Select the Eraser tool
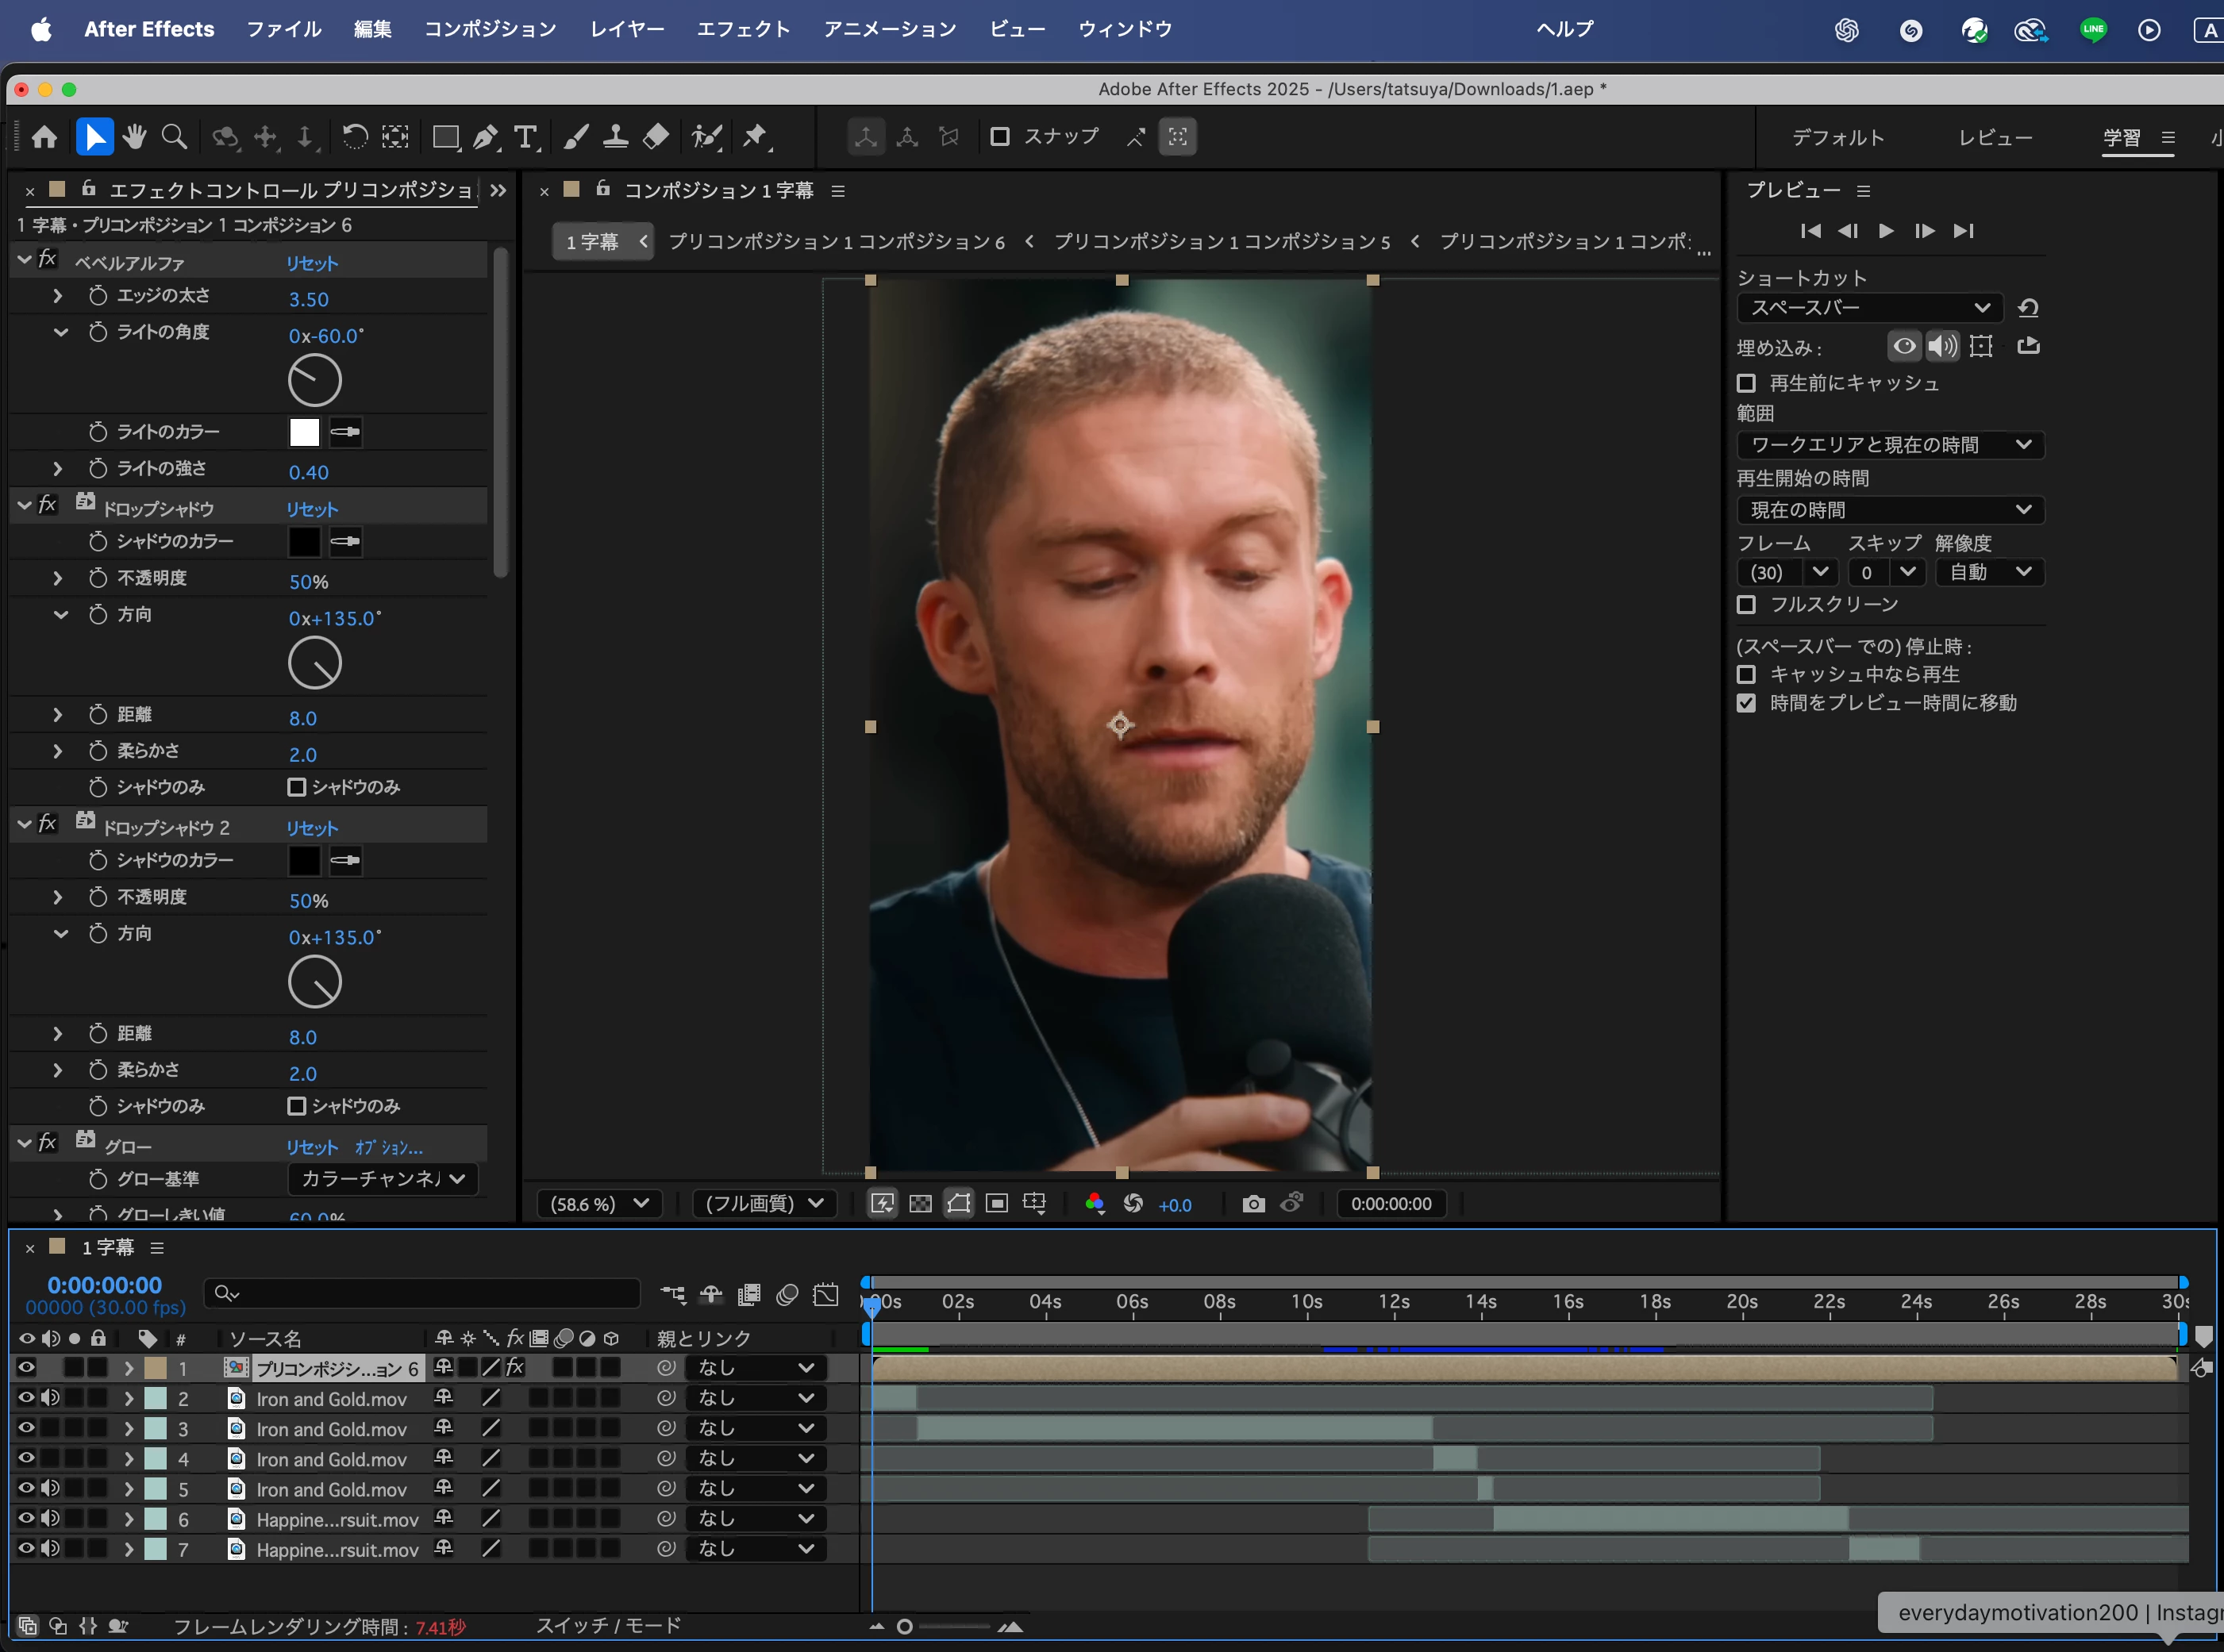Image resolution: width=2224 pixels, height=1652 pixels. pyautogui.click(x=656, y=137)
